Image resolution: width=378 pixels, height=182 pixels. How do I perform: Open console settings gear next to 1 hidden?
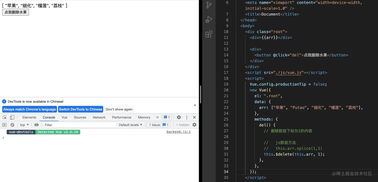[194, 125]
